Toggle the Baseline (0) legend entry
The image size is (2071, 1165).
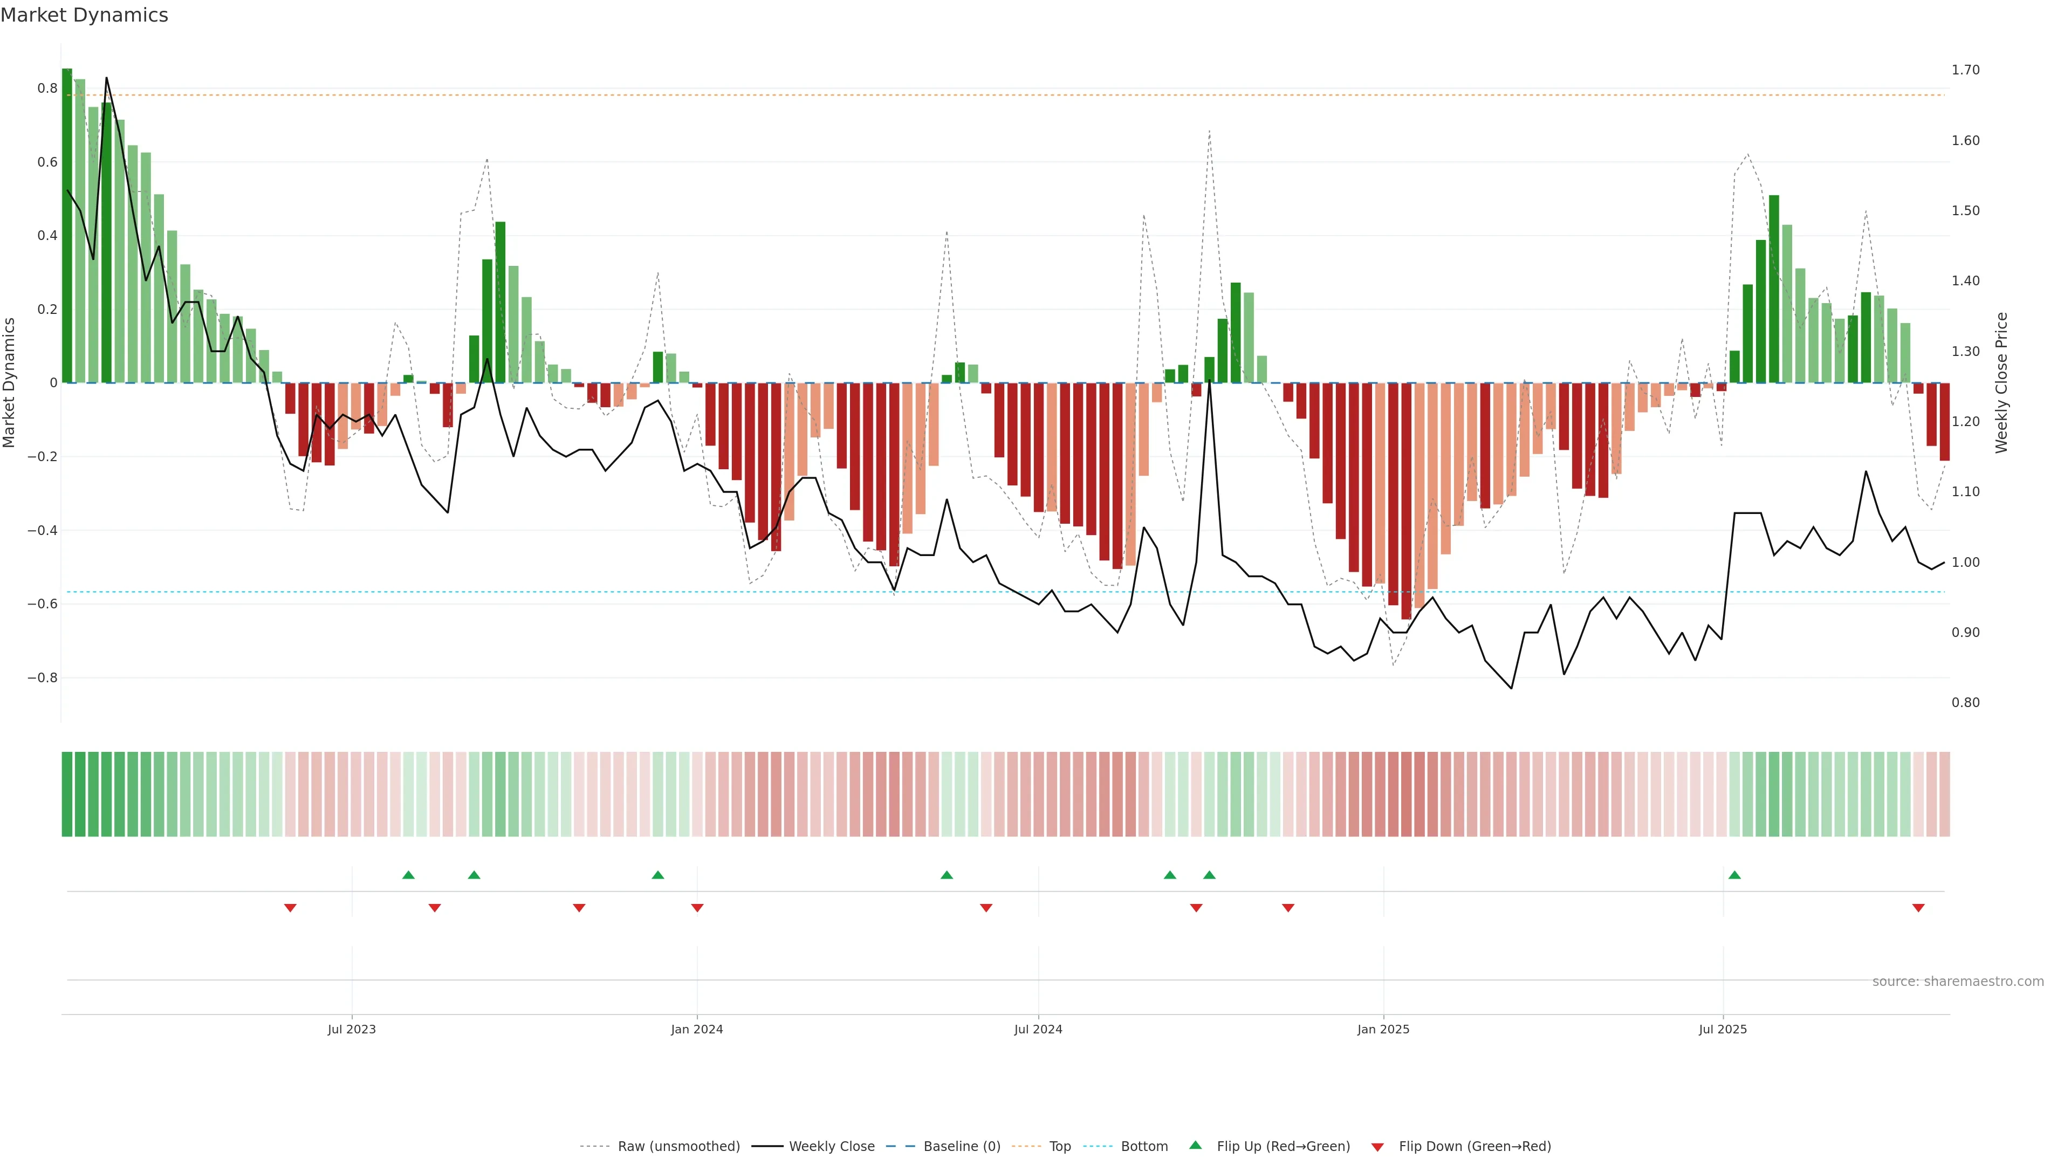coord(962,1147)
